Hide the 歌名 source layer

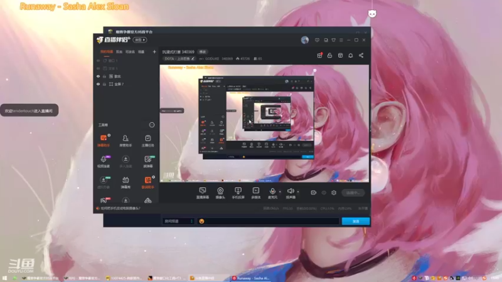click(99, 76)
